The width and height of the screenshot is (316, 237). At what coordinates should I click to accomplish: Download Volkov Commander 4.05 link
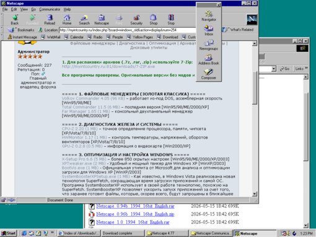(x=94, y=98)
